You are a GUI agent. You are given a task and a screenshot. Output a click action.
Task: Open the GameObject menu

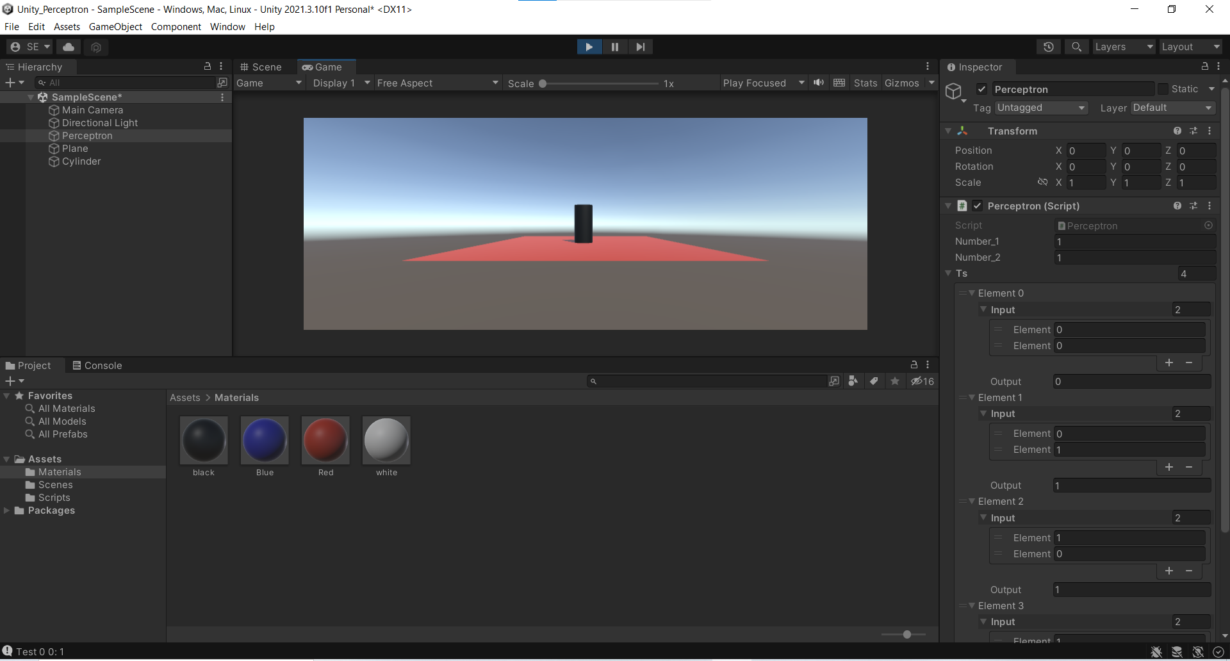coord(115,27)
